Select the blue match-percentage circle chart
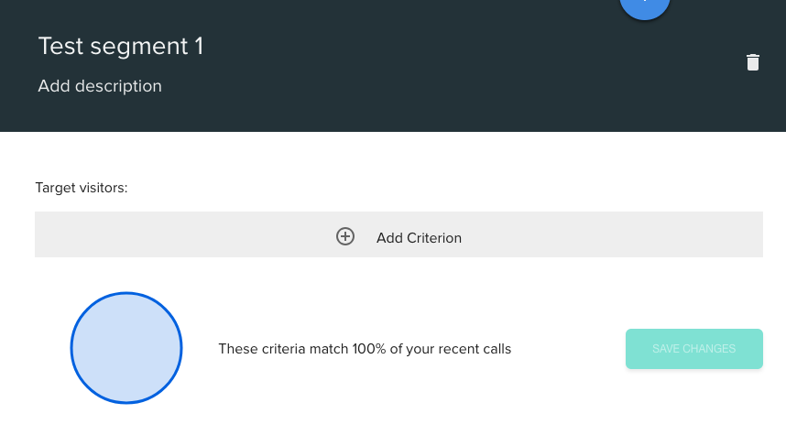Viewport: 786px width, 435px height. pos(126,348)
